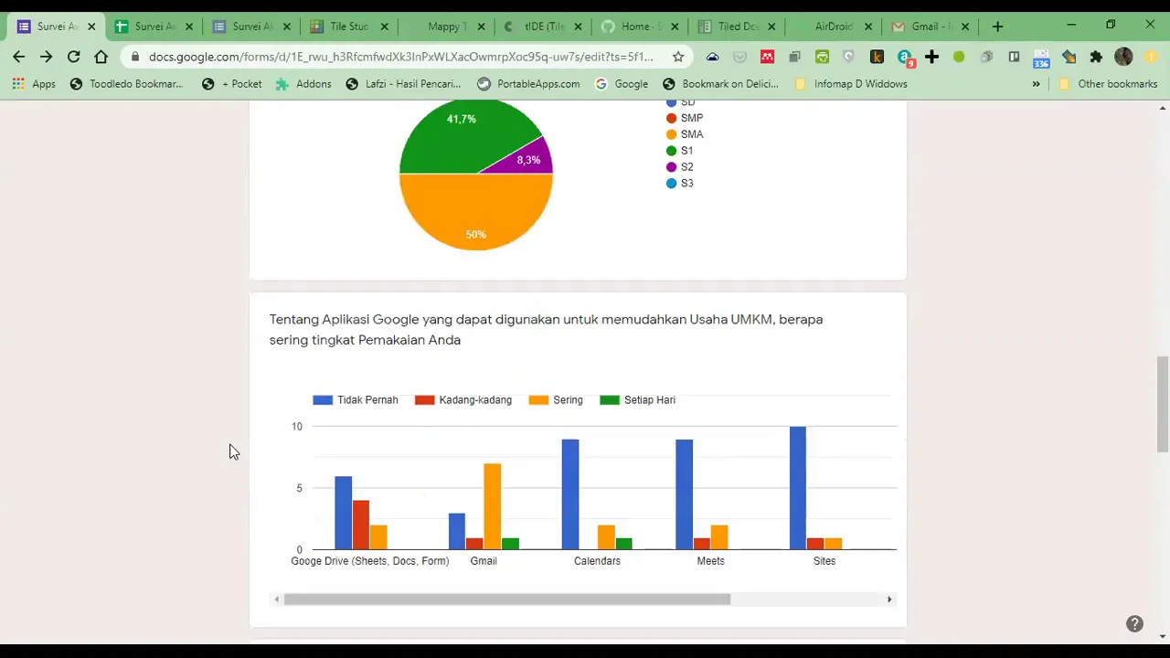Open the calendar extension showing 336
Screen dimensions: 1170x658
coord(1041,58)
